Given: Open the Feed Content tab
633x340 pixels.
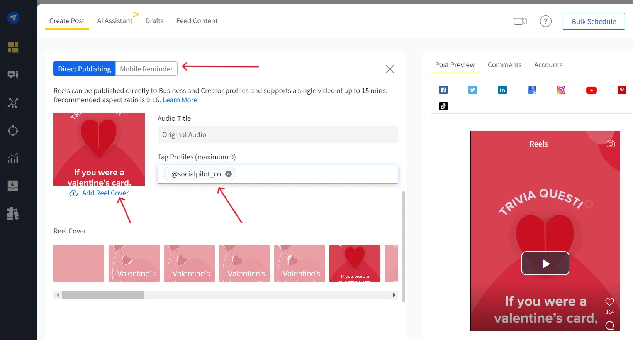Looking at the screenshot, I should click(x=197, y=21).
